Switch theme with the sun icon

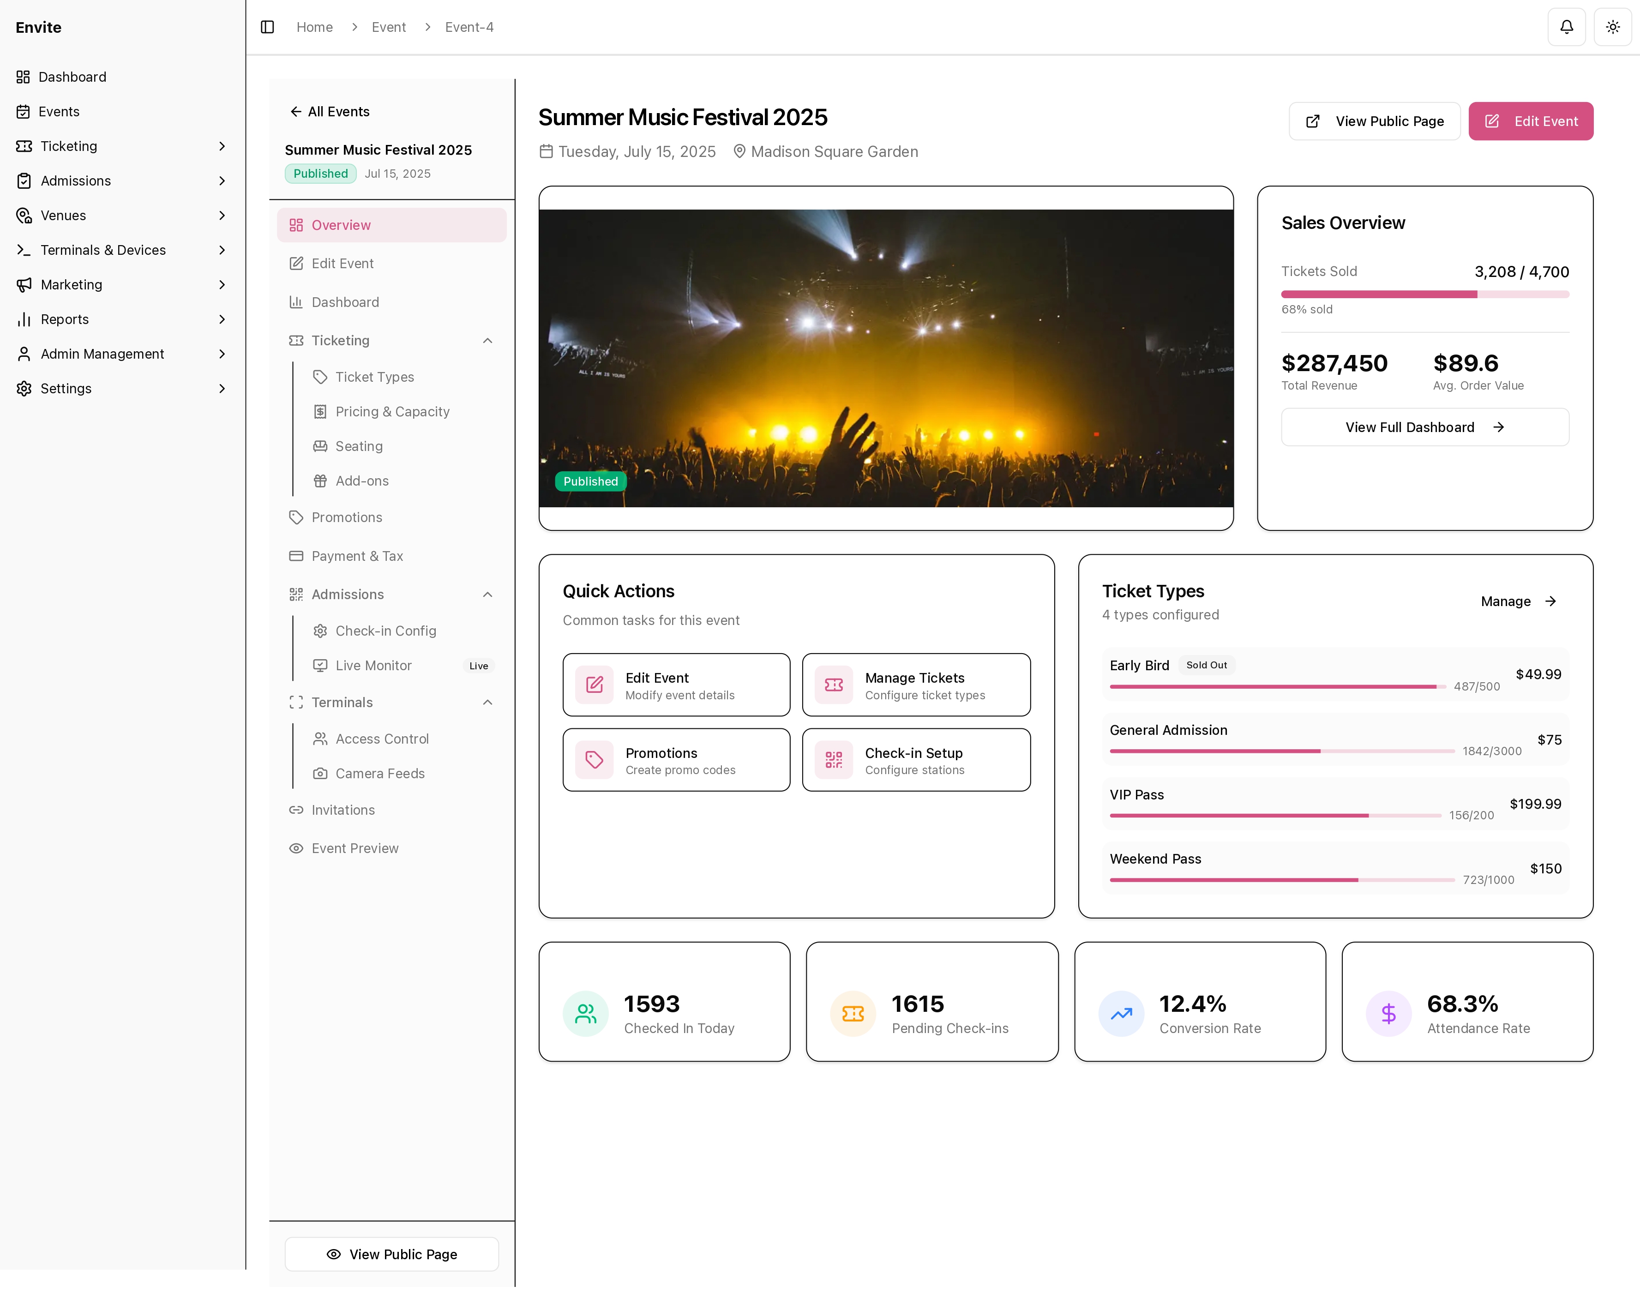(x=1612, y=27)
